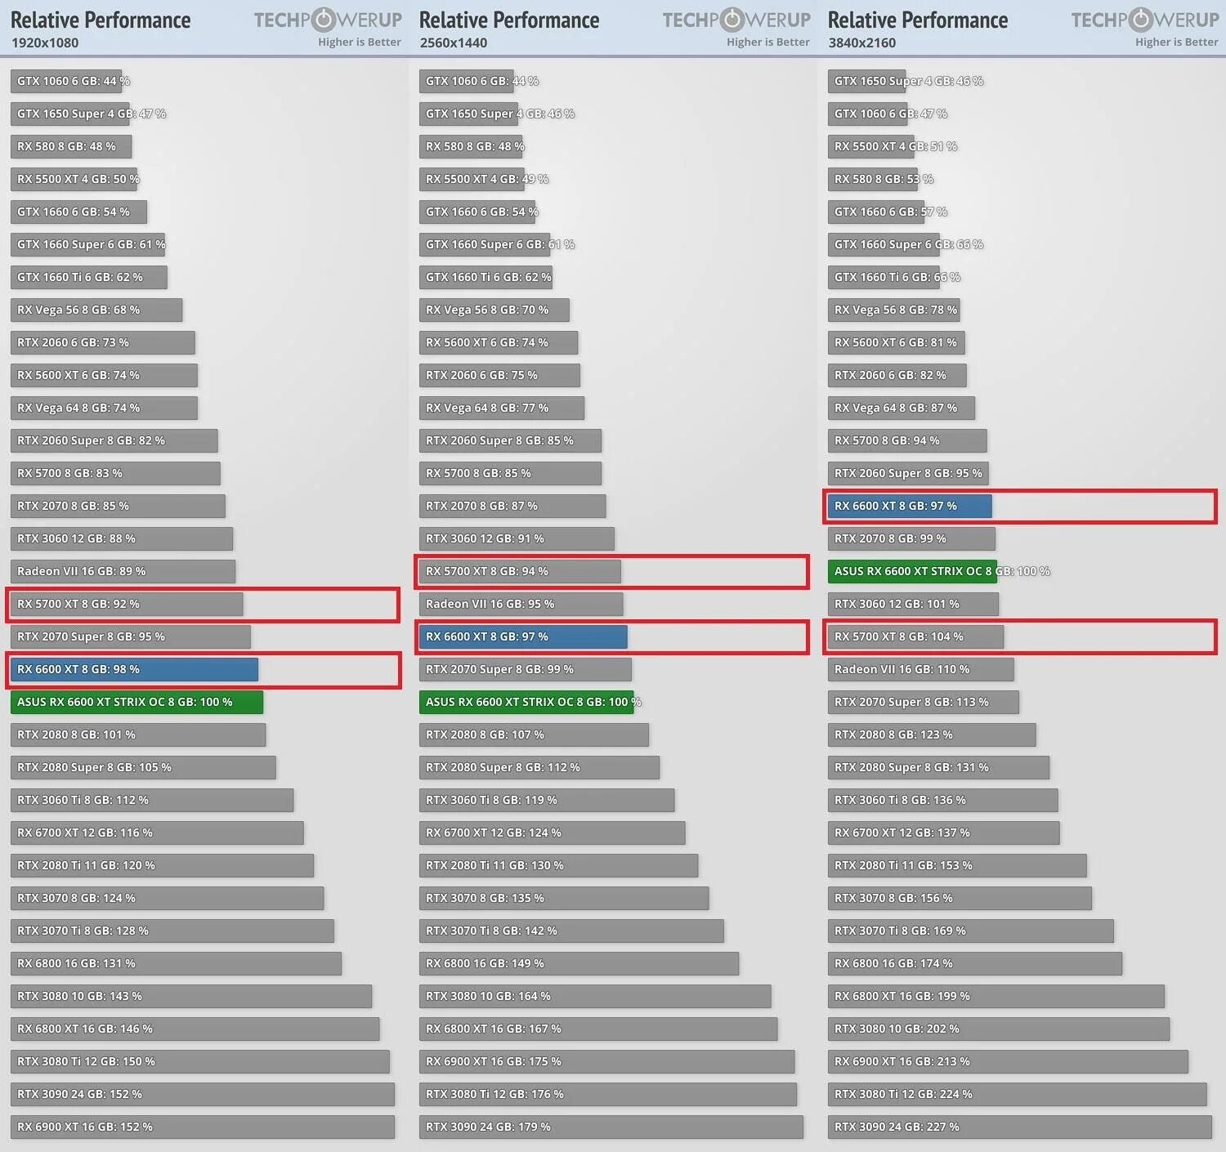Image resolution: width=1226 pixels, height=1152 pixels.
Task: Click RX 6800 XT 16 GB: 146 % bar
Action: (x=195, y=1029)
